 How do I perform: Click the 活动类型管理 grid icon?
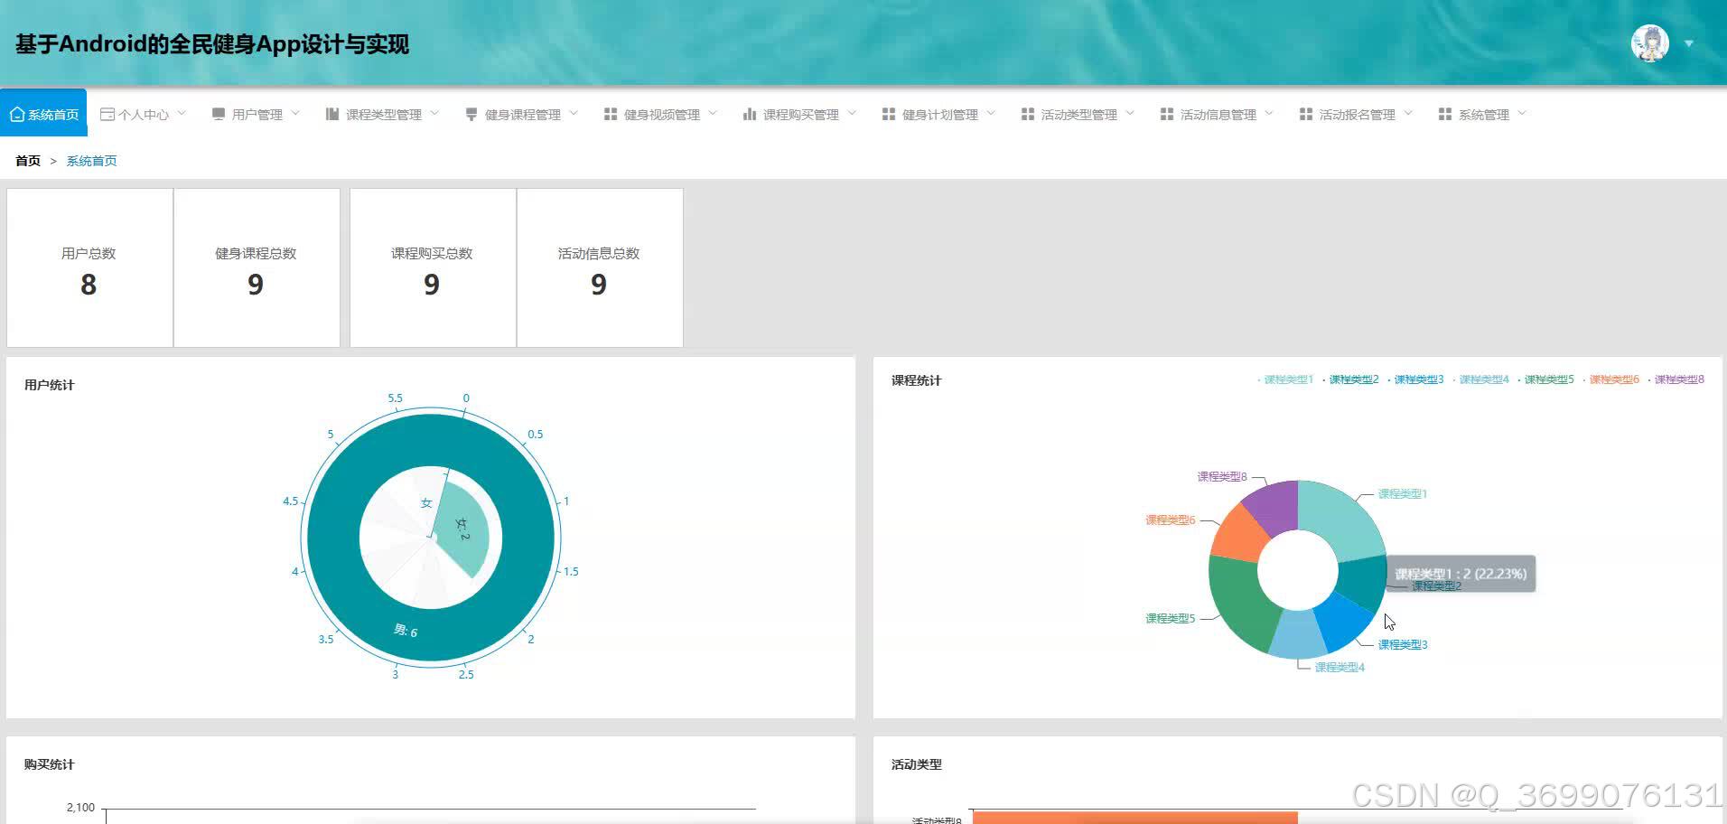[x=1028, y=114]
